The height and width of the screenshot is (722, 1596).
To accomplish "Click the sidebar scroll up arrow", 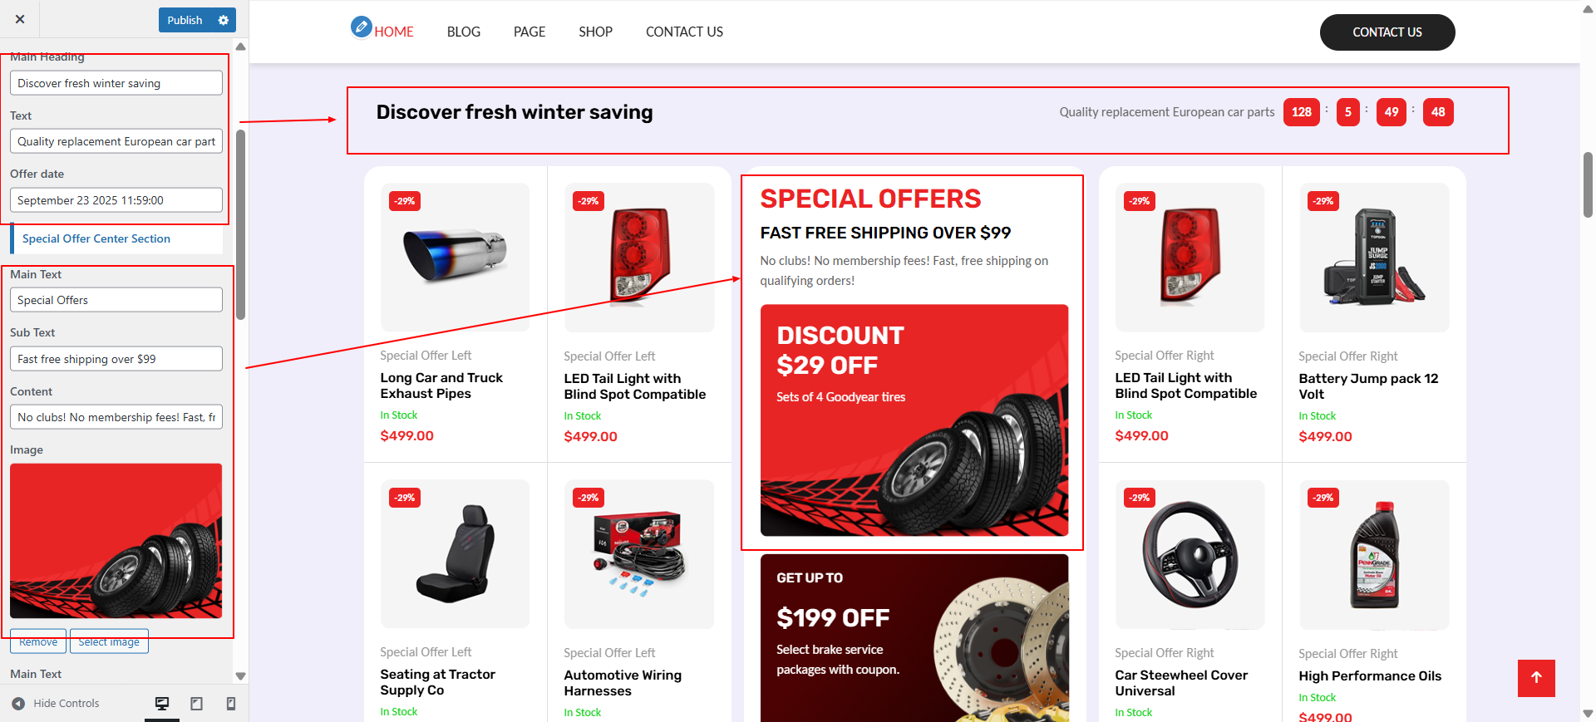I will coord(241,47).
